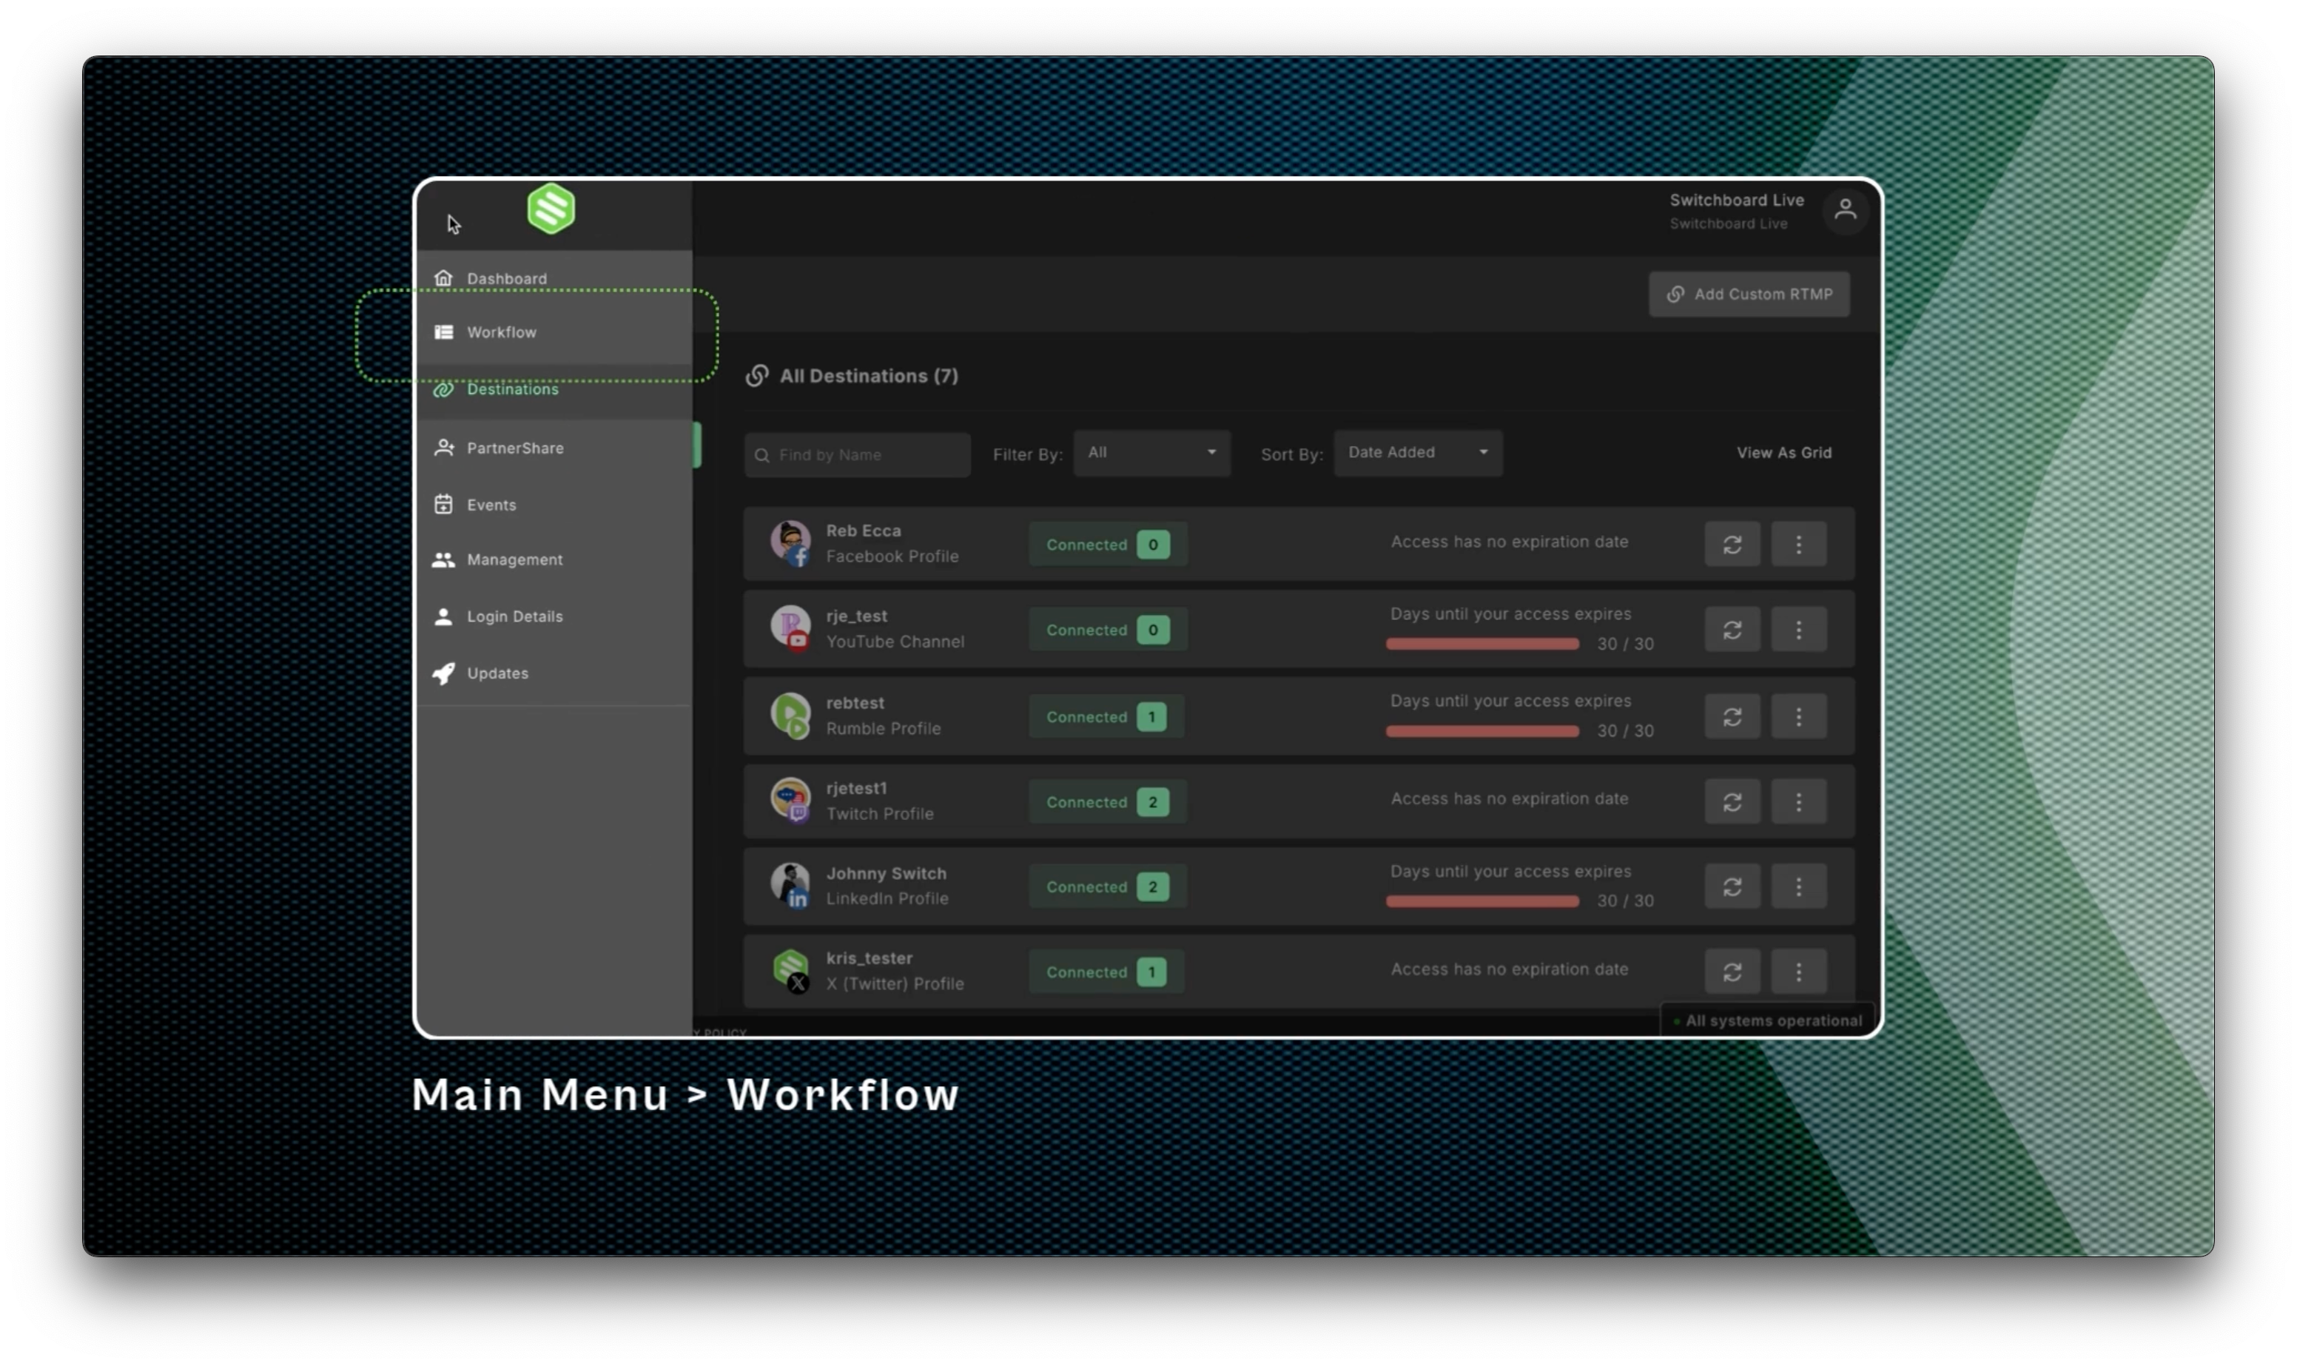Refresh the rebtest Rumble connection
This screenshot has width=2297, height=1366.
click(1732, 717)
